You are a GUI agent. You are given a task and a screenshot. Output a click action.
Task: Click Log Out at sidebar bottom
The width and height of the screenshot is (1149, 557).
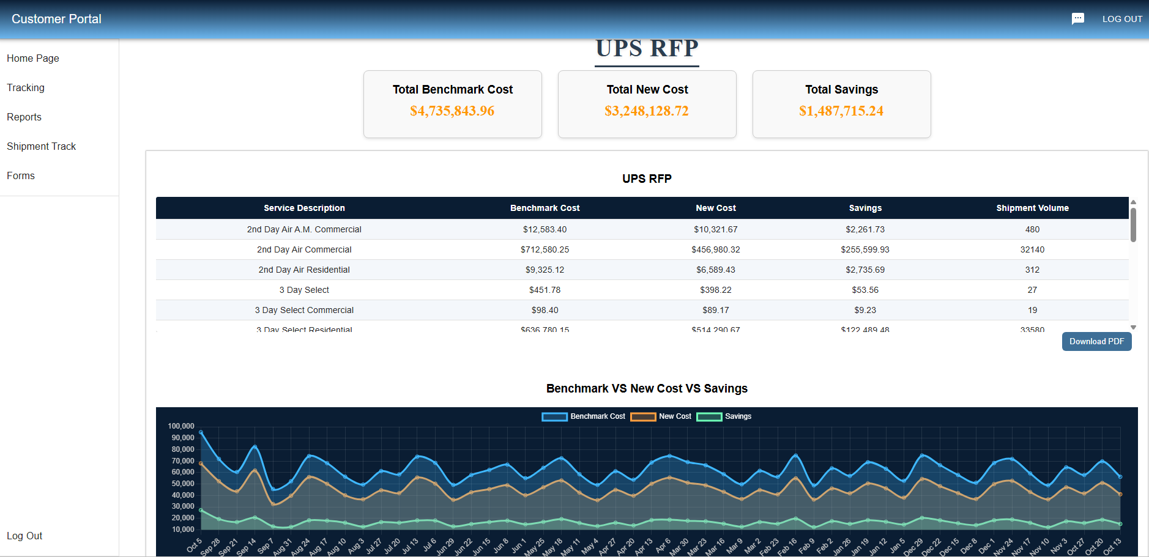pos(24,536)
